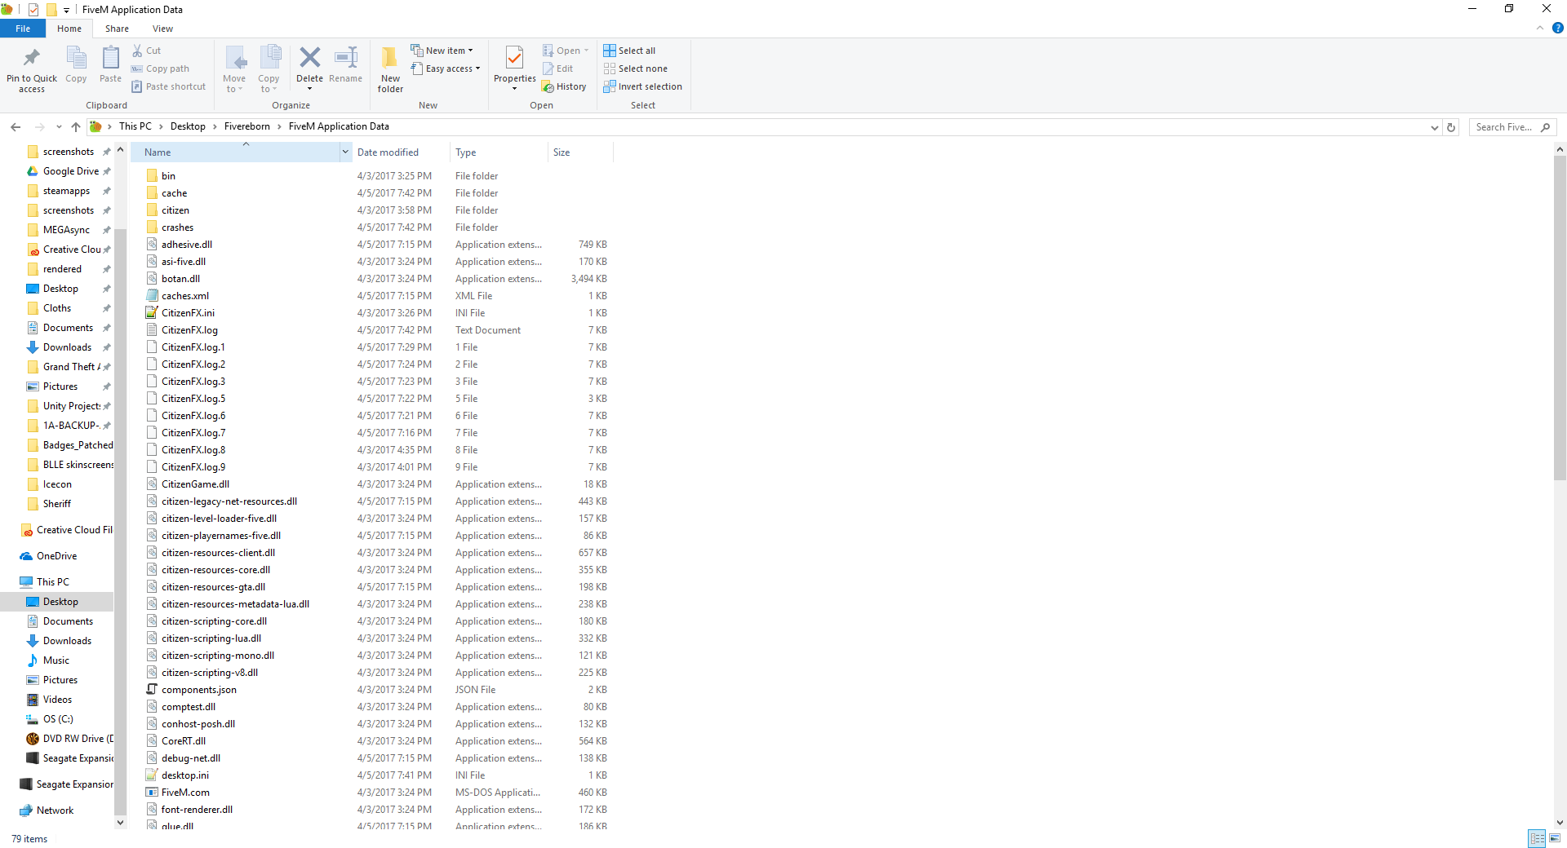Select MEGAsync in navigation pane
This screenshot has height=848, width=1567.
click(66, 230)
